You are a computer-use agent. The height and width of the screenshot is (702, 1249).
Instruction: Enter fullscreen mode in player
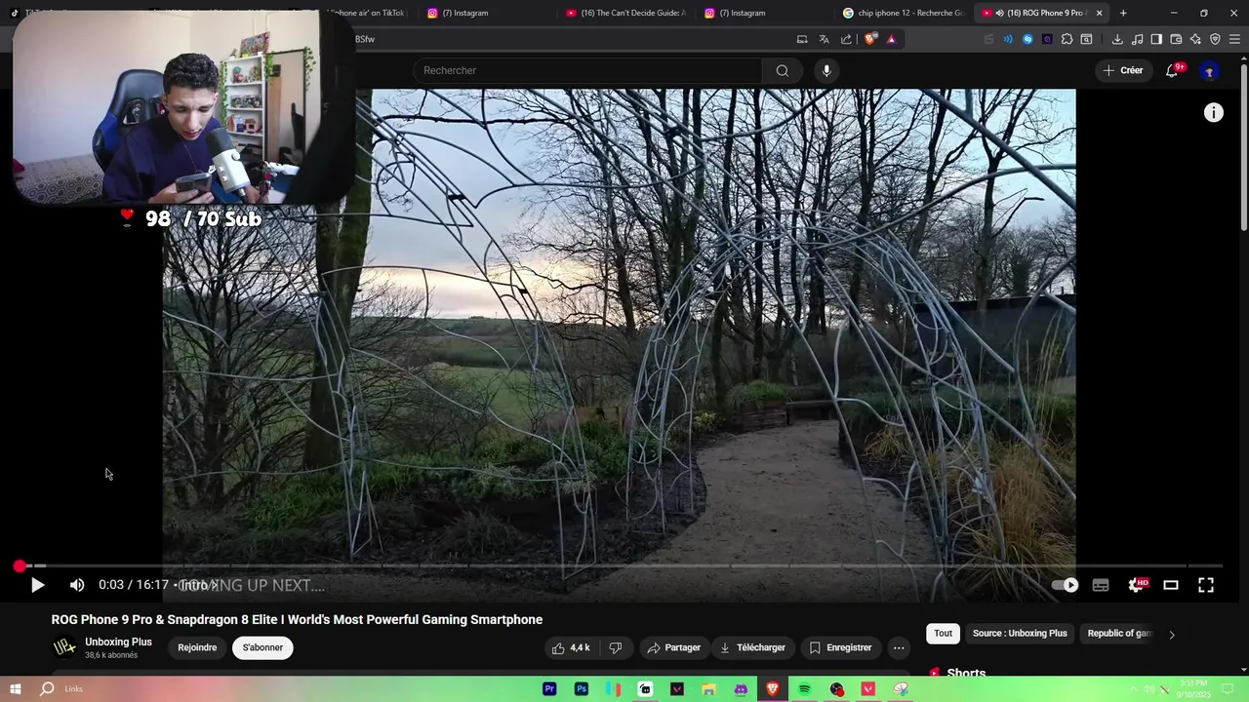[1206, 585]
